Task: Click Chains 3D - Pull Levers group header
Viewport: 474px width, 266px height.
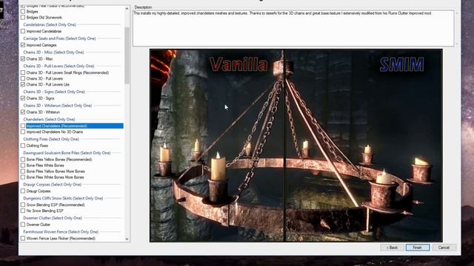Action: 59,66
